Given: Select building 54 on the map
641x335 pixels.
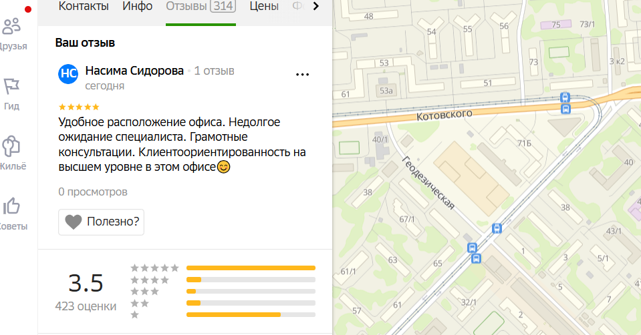Looking at the screenshot, I should pyautogui.click(x=431, y=31).
